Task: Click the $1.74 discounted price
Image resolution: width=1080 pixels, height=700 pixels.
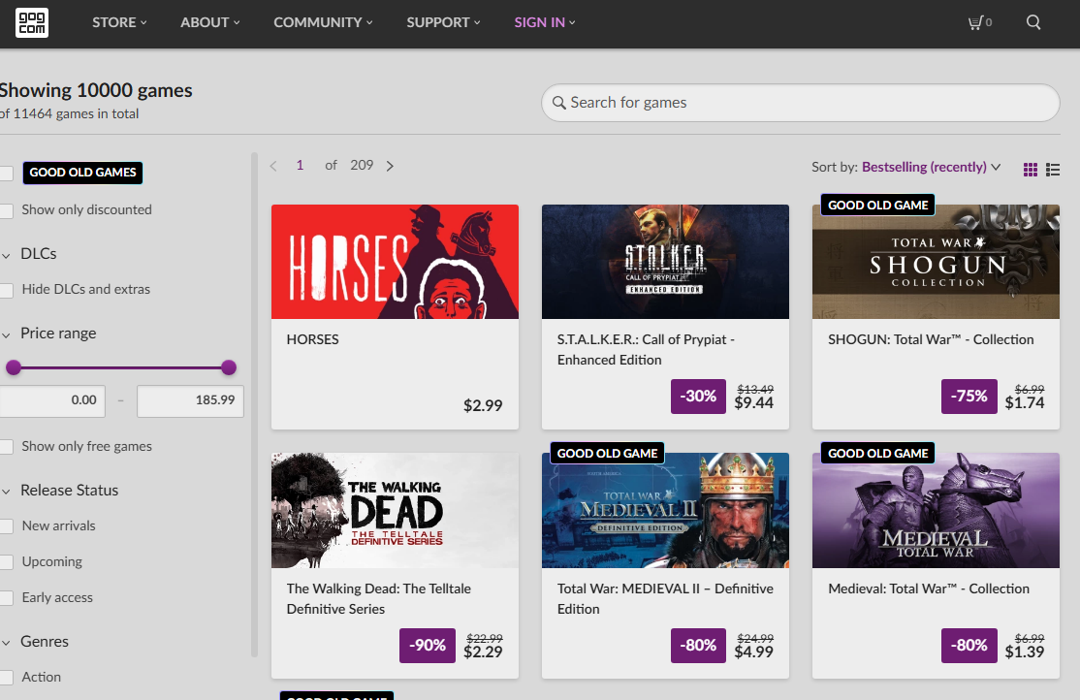Action: coord(1024,403)
